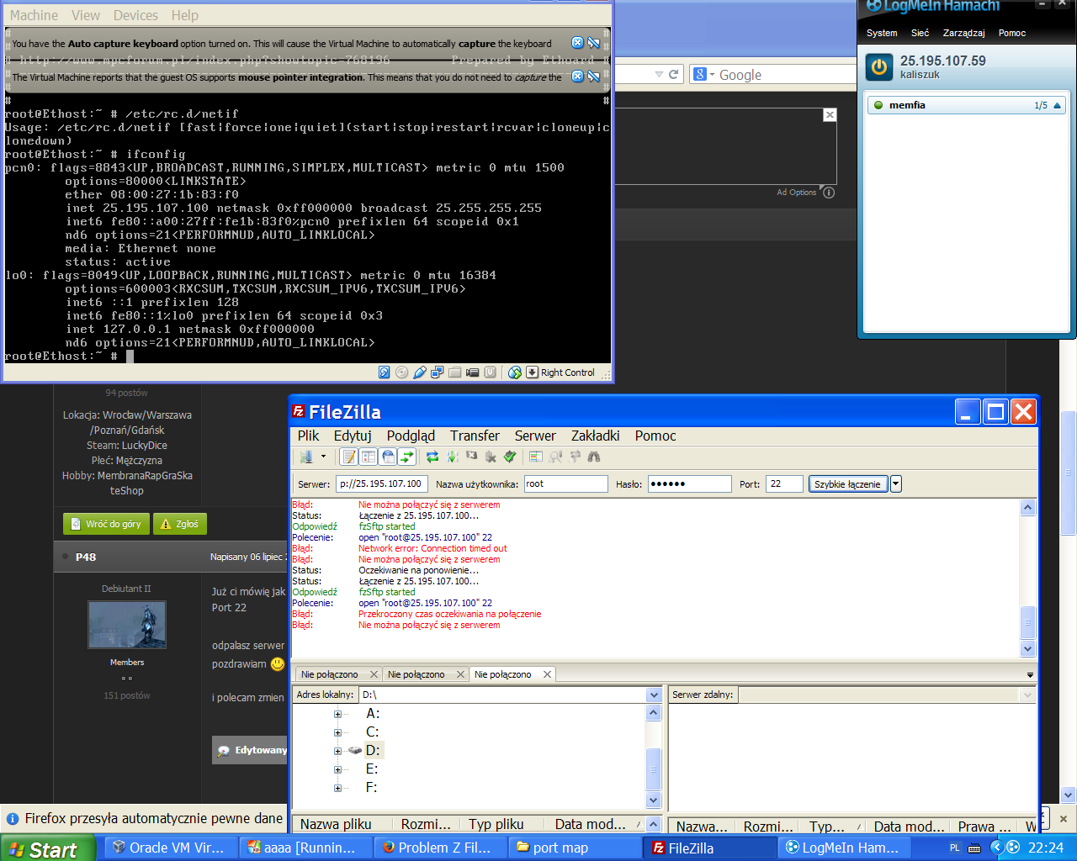The width and height of the screenshot is (1077, 861).
Task: Open Podgląd menu in FileZilla
Action: [411, 436]
